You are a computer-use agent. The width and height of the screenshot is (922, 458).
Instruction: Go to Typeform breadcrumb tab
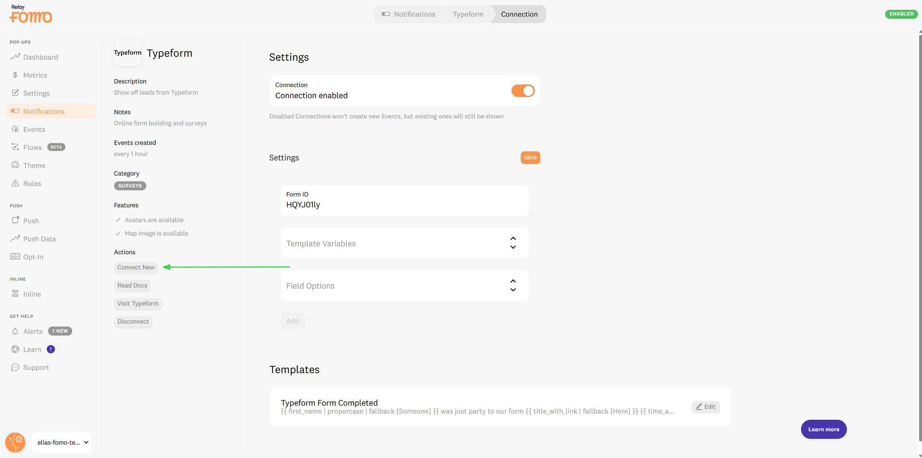[x=468, y=14]
